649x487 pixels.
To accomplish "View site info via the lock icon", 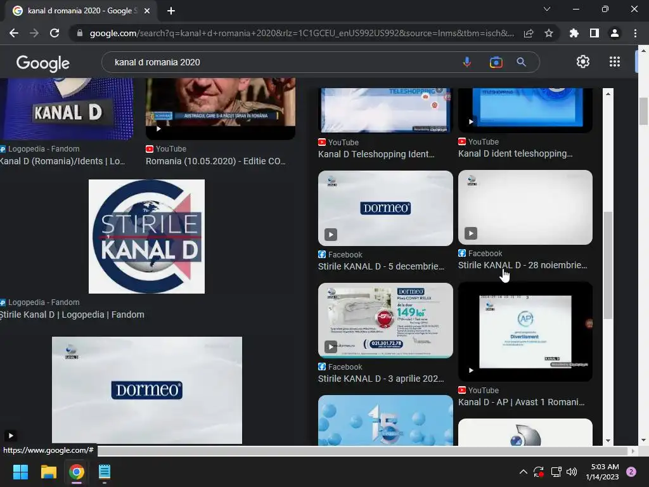I will pyautogui.click(x=80, y=33).
